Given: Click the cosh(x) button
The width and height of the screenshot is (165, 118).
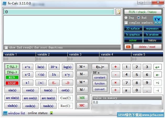Looking at the screenshot, I should pos(30,106).
